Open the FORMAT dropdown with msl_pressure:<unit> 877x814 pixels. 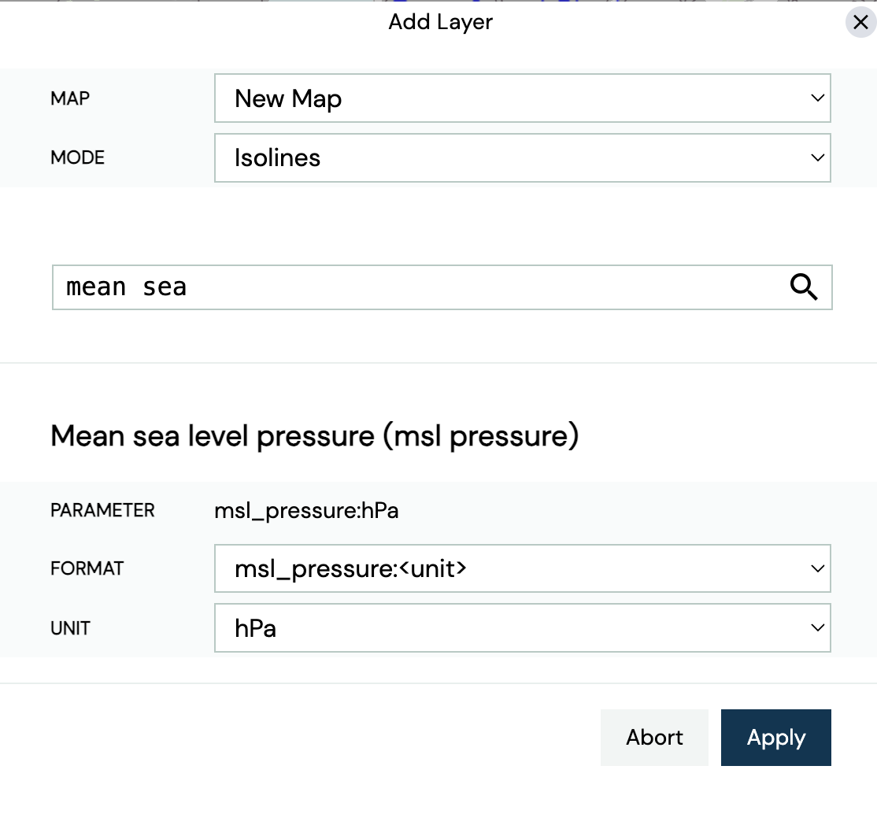click(x=523, y=568)
